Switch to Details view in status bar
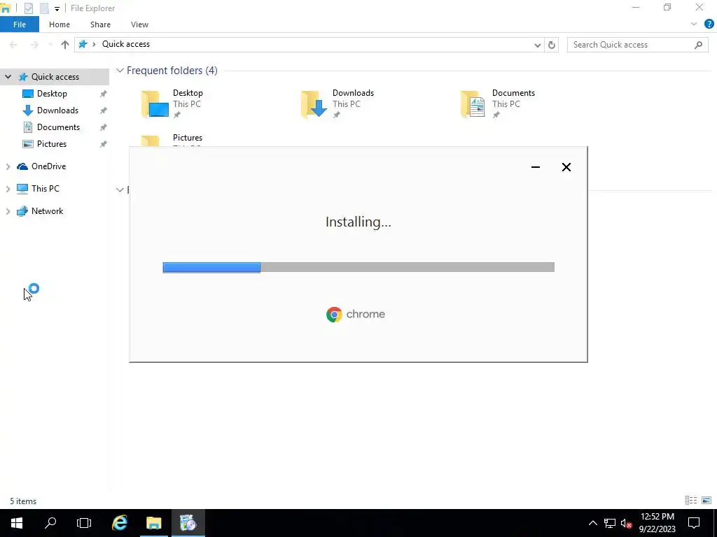Image resolution: width=717 pixels, height=537 pixels. pyautogui.click(x=691, y=501)
